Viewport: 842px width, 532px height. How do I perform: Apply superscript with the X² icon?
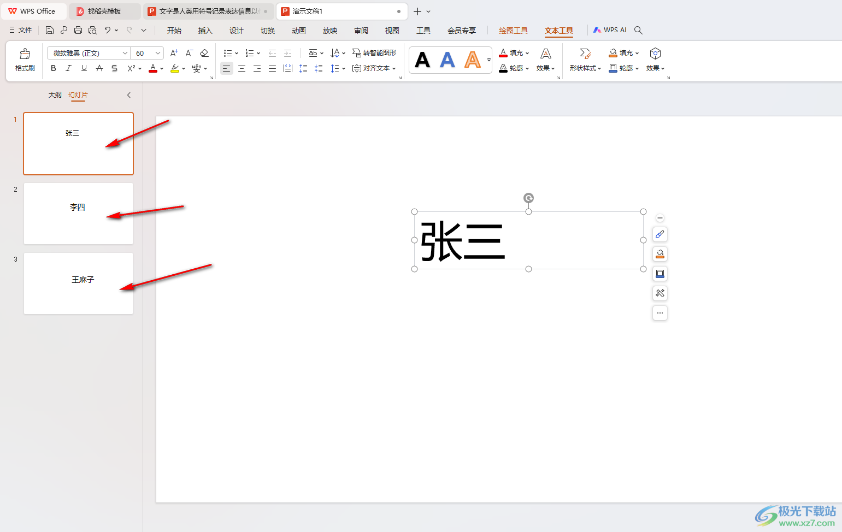click(131, 68)
